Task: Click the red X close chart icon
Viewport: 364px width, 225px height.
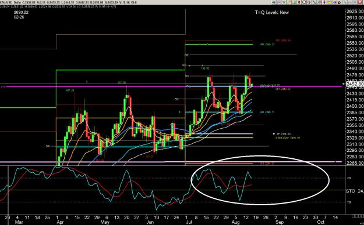Action: tap(359, 2)
